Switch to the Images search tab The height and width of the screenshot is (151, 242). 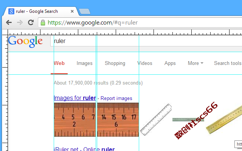pyautogui.click(x=85, y=63)
